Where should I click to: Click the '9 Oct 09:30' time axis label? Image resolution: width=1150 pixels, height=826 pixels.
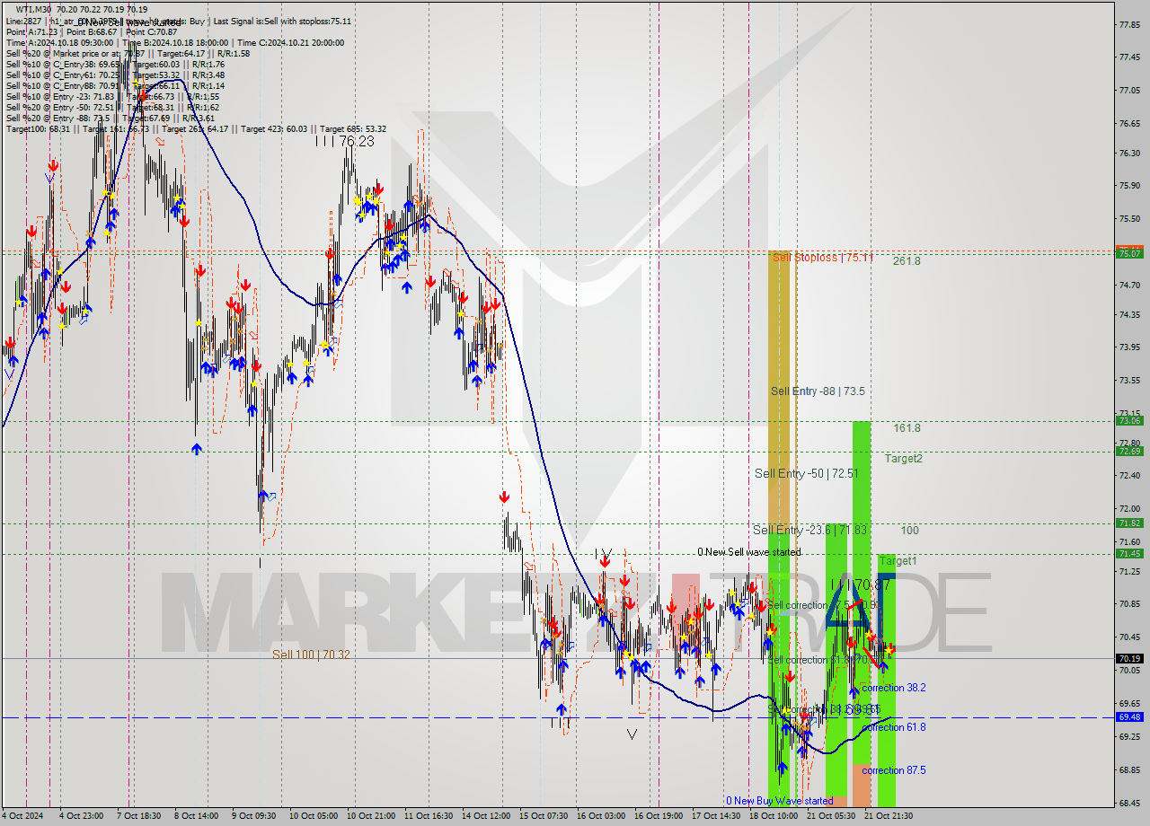[253, 816]
